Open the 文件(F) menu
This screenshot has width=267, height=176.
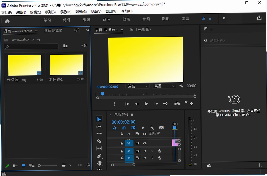(x=6, y=12)
